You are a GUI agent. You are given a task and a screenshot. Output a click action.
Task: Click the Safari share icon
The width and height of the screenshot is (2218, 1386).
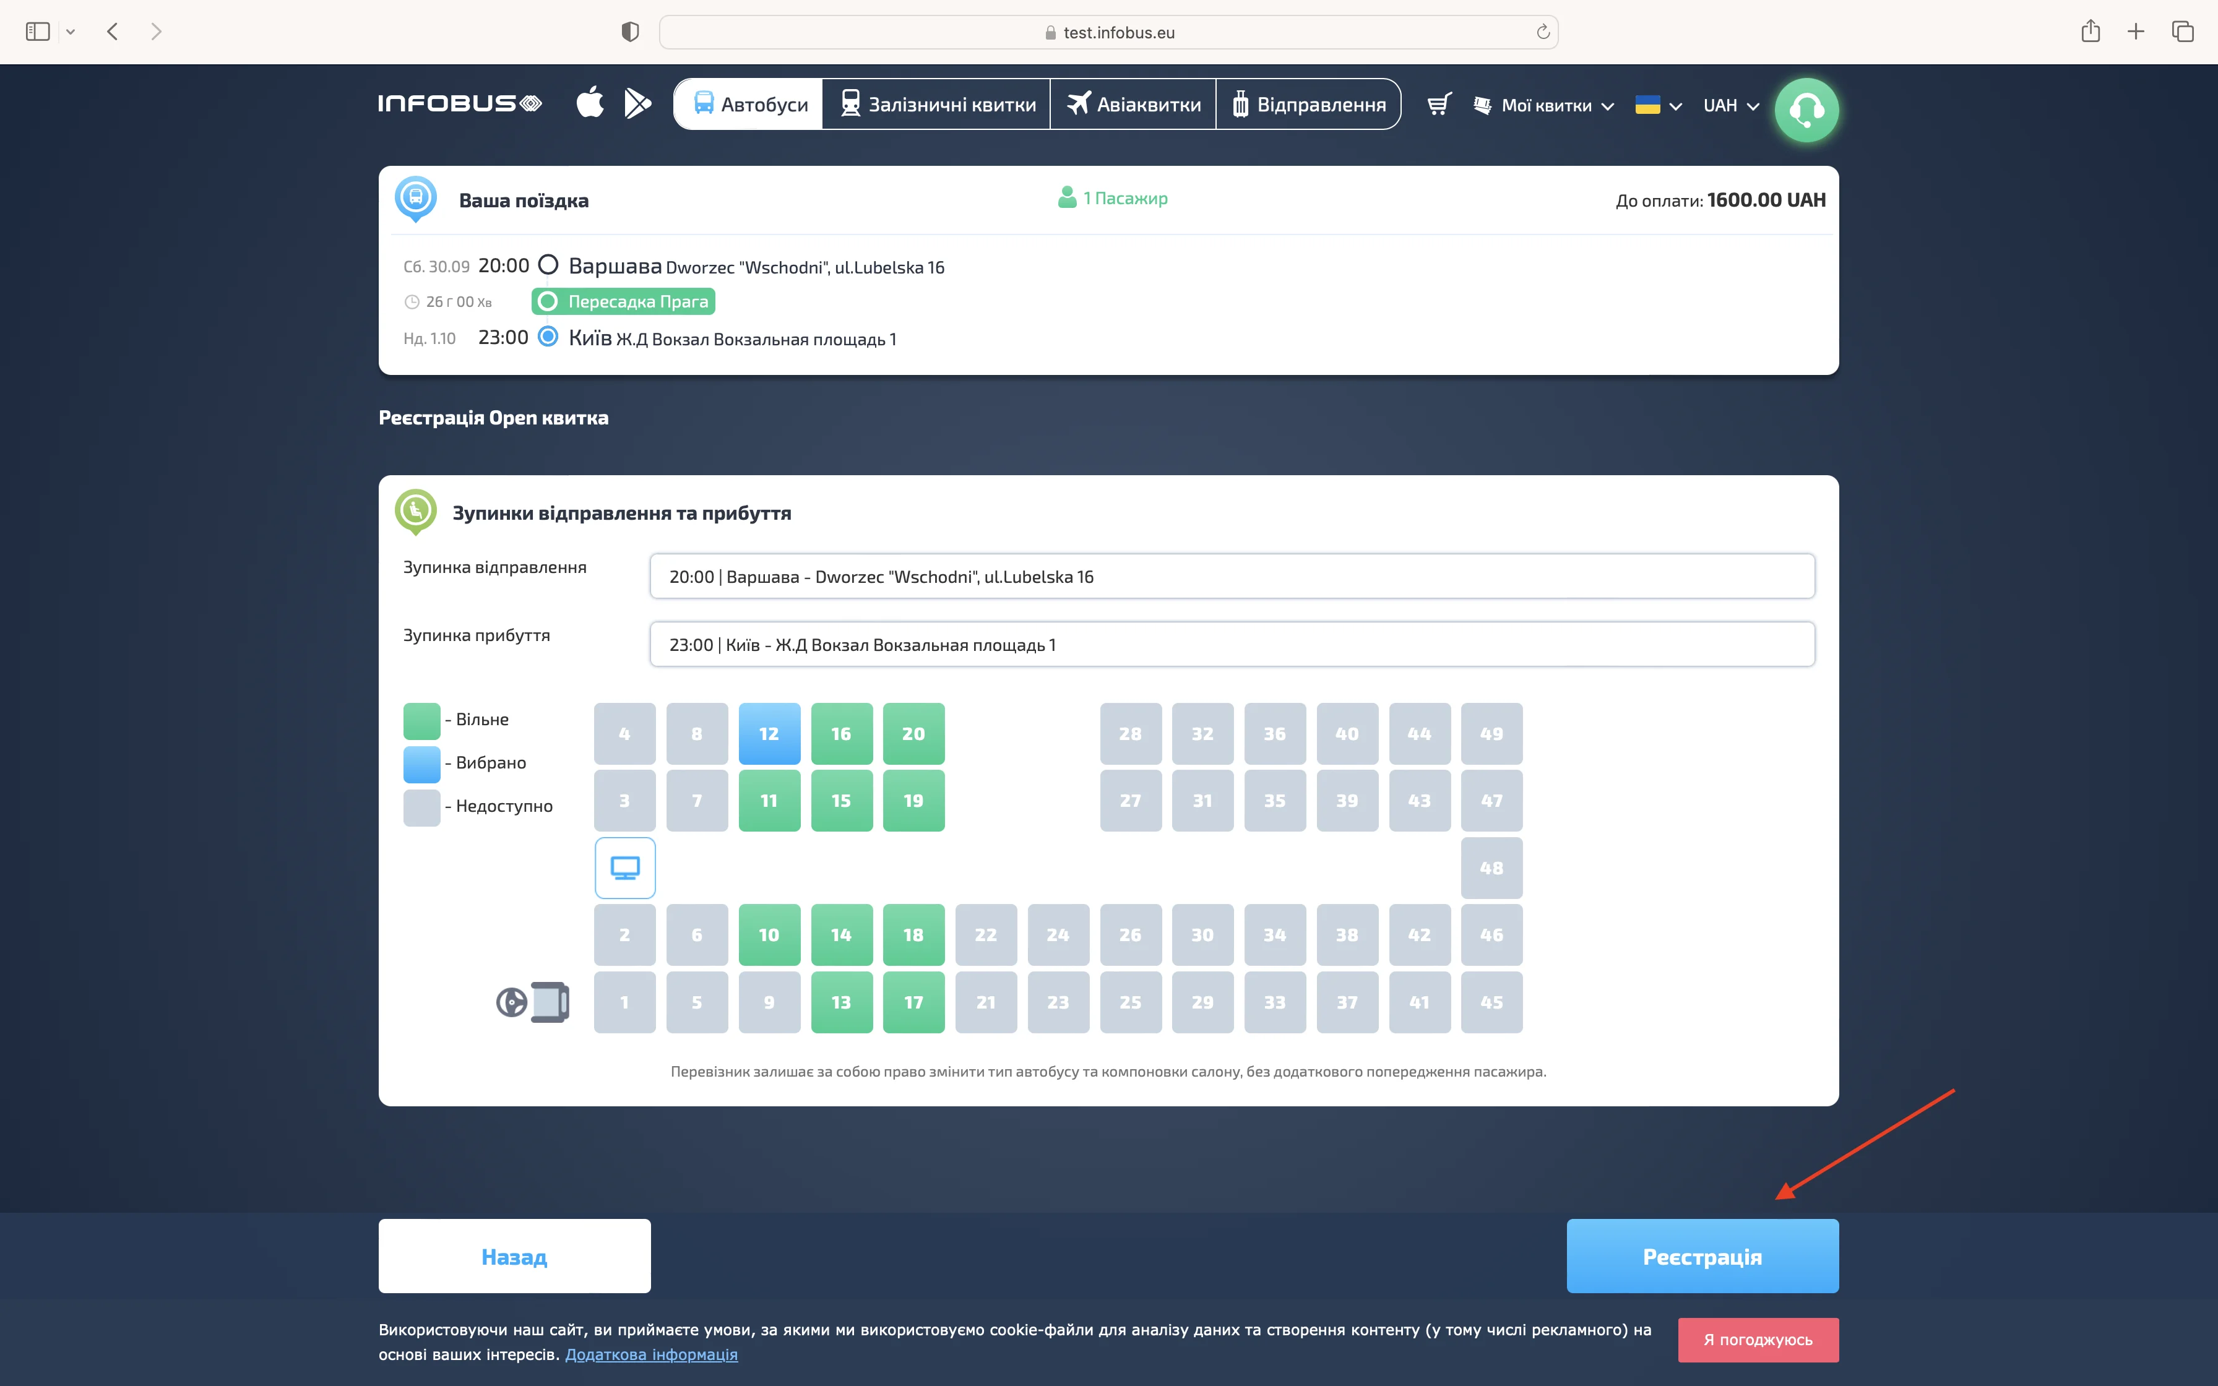click(2090, 32)
